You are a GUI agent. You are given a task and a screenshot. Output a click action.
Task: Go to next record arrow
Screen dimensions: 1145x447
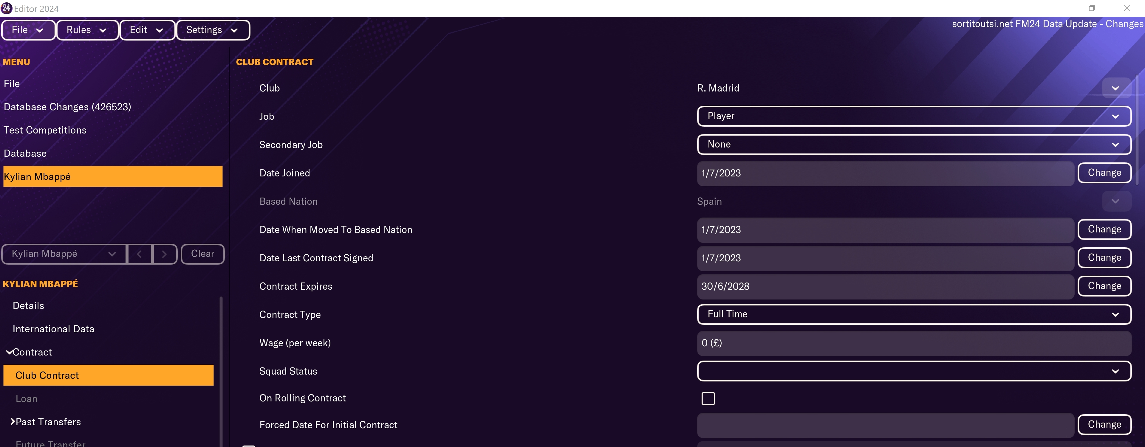coord(165,254)
